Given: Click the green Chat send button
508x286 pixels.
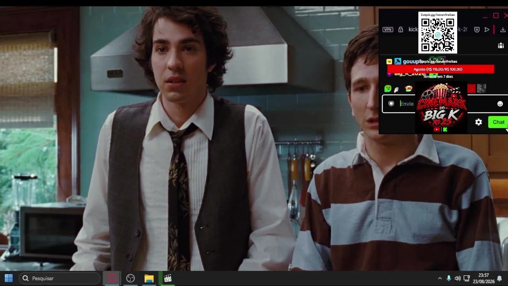Looking at the screenshot, I should (x=498, y=122).
